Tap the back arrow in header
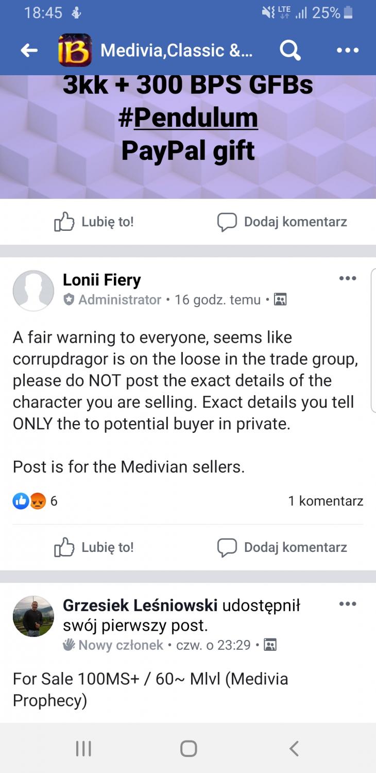The height and width of the screenshot is (773, 376). point(29,51)
